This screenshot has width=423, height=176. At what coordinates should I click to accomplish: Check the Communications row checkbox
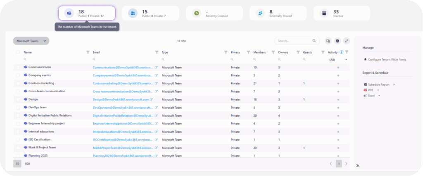[x=18, y=67]
